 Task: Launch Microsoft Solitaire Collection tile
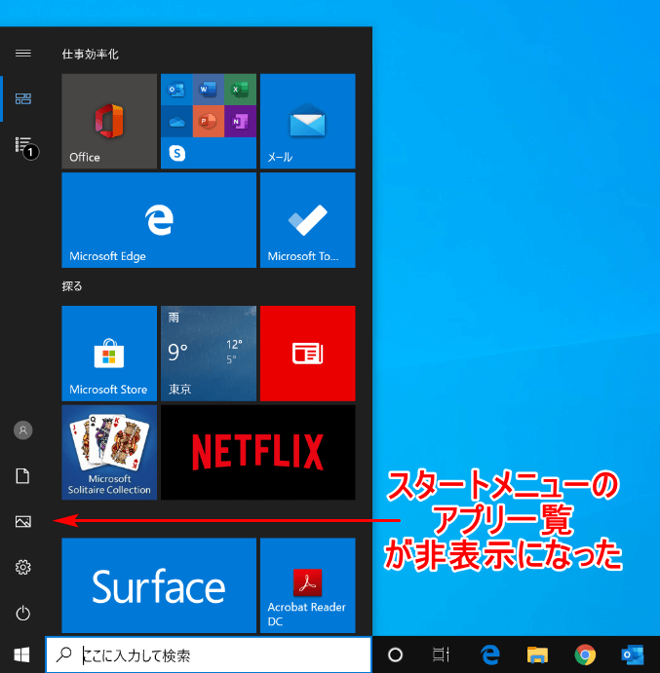[x=109, y=452]
